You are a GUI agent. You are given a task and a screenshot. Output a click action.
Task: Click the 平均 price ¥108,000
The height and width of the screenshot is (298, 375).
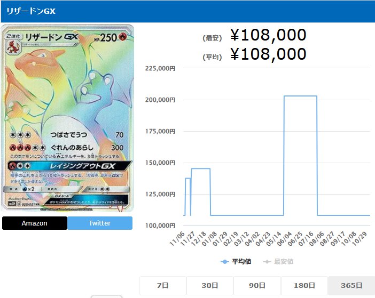(x=268, y=54)
